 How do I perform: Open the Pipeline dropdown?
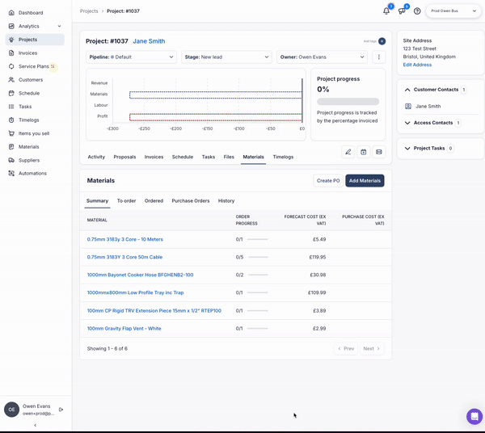[131, 57]
